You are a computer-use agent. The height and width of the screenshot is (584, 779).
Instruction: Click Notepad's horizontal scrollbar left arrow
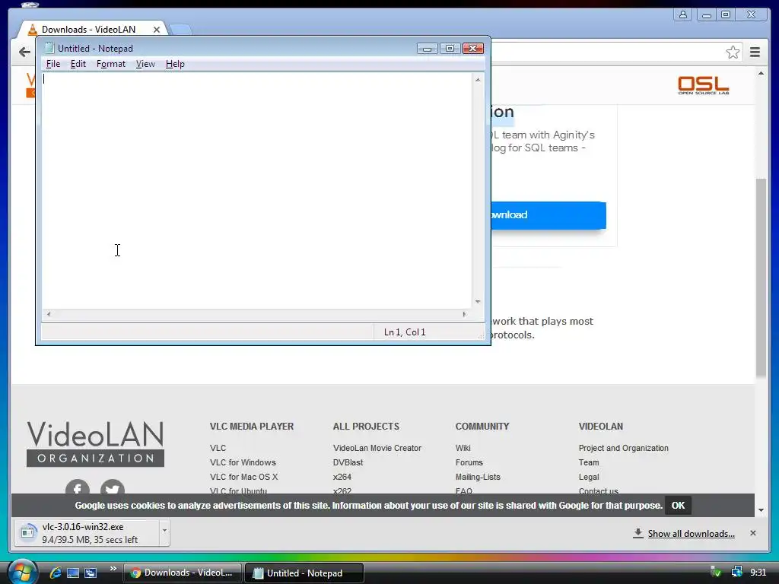point(48,314)
